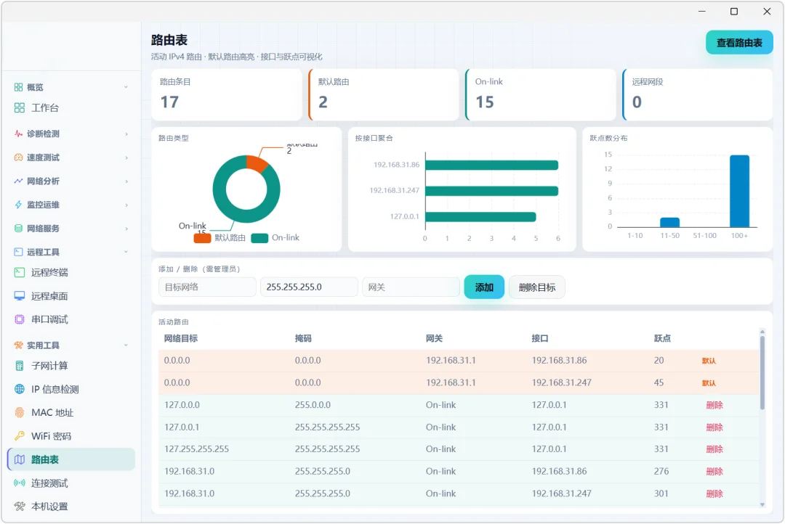Viewport: 785px width, 524px height.
Task: Click the 255.255.255.0 mask field
Action: pos(309,287)
